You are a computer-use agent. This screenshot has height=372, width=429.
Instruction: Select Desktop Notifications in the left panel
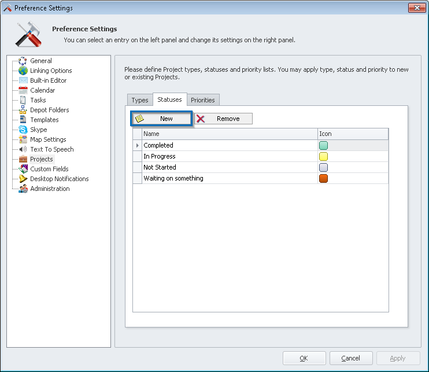pyautogui.click(x=59, y=179)
